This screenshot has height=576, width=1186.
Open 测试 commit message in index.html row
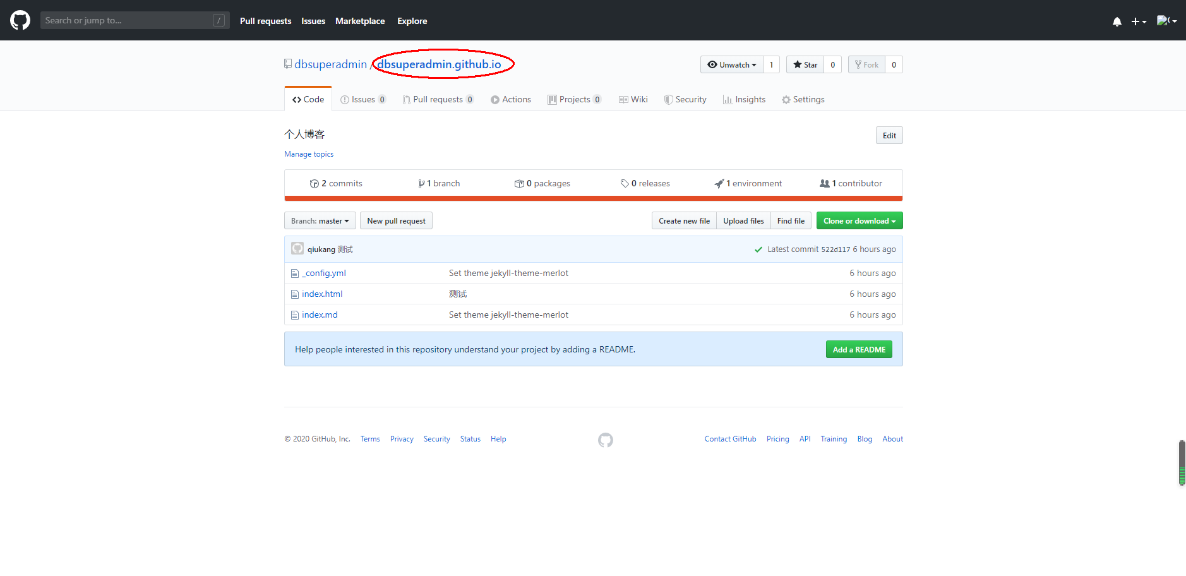point(458,294)
